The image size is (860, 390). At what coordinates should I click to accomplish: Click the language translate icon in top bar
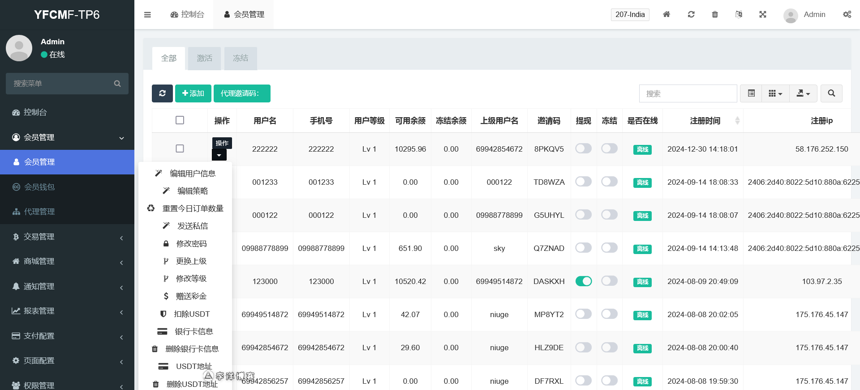point(739,14)
